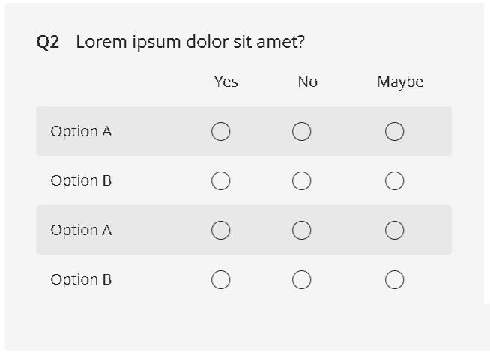This screenshot has width=490, height=355.
Task: Click the bottom Option B row label
Action: (81, 279)
